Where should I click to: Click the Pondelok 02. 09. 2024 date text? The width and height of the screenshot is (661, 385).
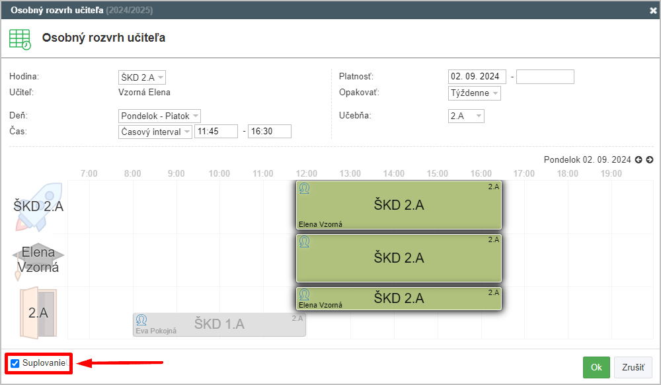[587, 160]
